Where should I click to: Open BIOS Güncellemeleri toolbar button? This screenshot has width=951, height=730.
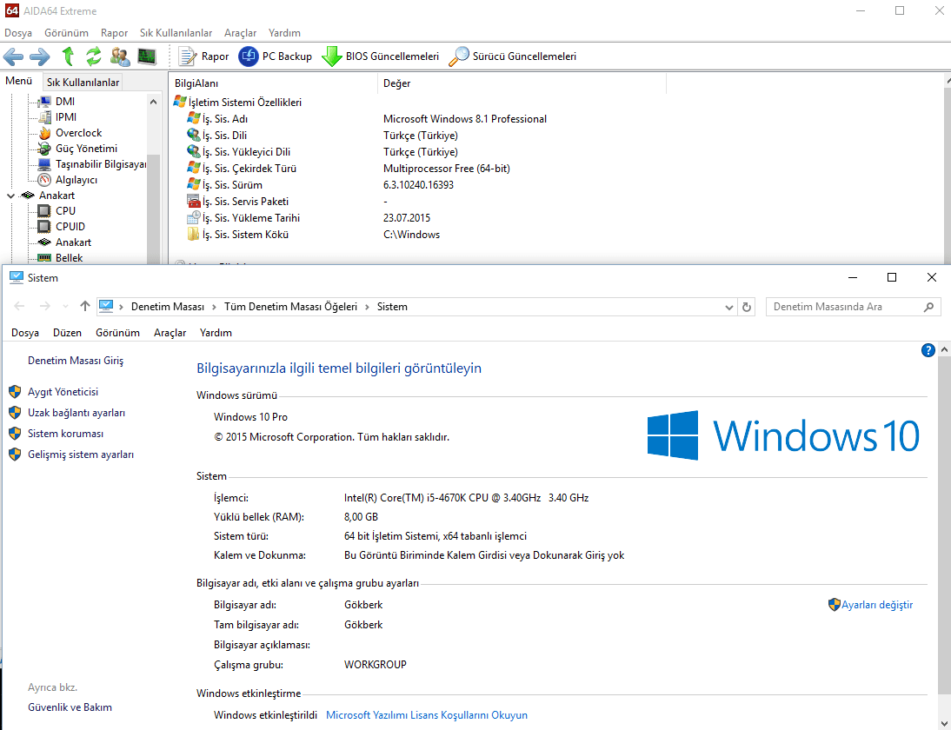(x=380, y=56)
